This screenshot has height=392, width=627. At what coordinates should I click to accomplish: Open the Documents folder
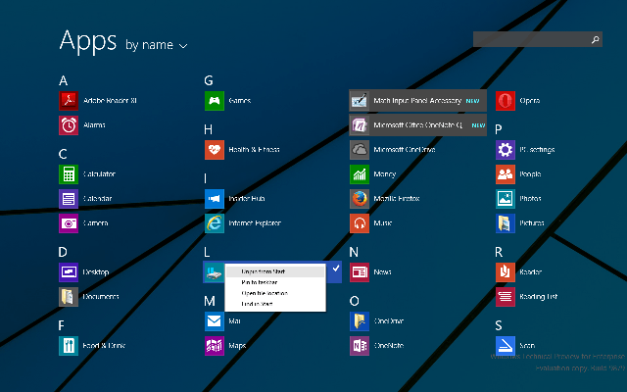click(89, 296)
